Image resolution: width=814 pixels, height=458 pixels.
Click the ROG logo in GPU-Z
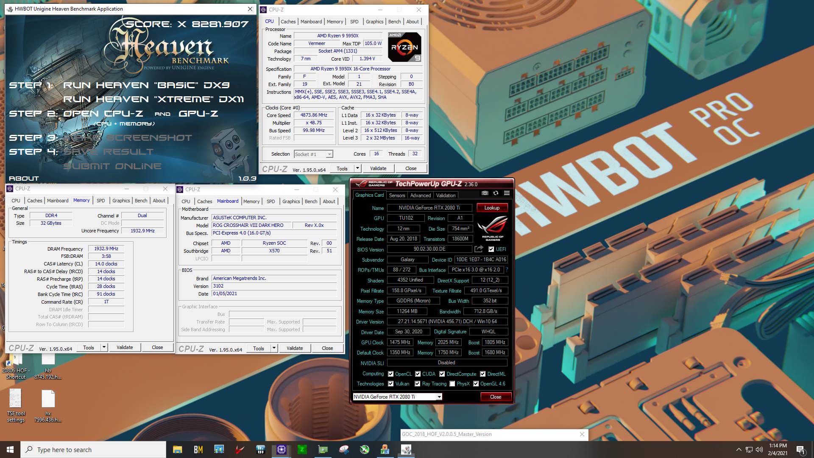pos(492,228)
